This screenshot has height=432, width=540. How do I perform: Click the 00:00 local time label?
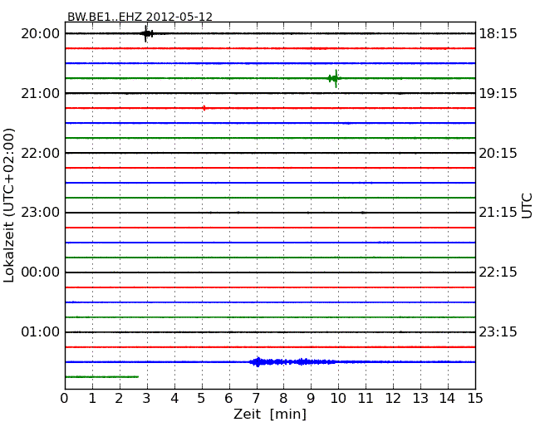click(x=41, y=272)
